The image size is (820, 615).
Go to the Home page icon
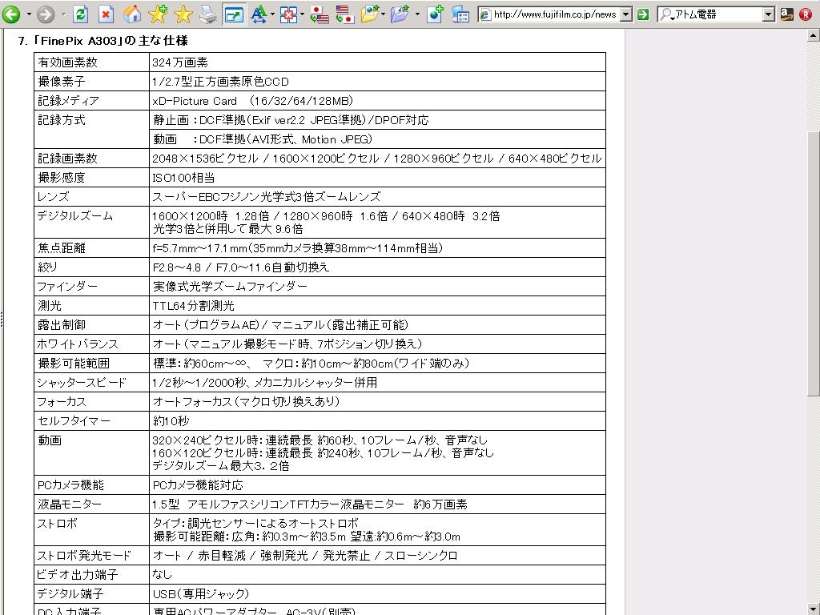(x=132, y=14)
